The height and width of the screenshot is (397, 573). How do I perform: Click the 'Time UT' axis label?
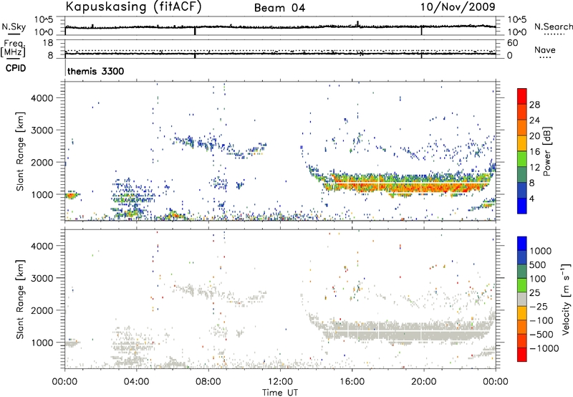pos(280,393)
